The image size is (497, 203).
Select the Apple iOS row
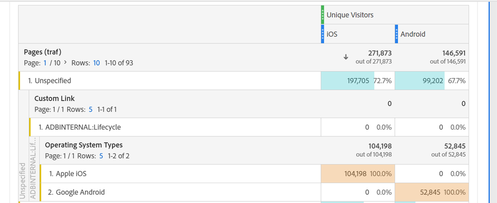point(181,174)
